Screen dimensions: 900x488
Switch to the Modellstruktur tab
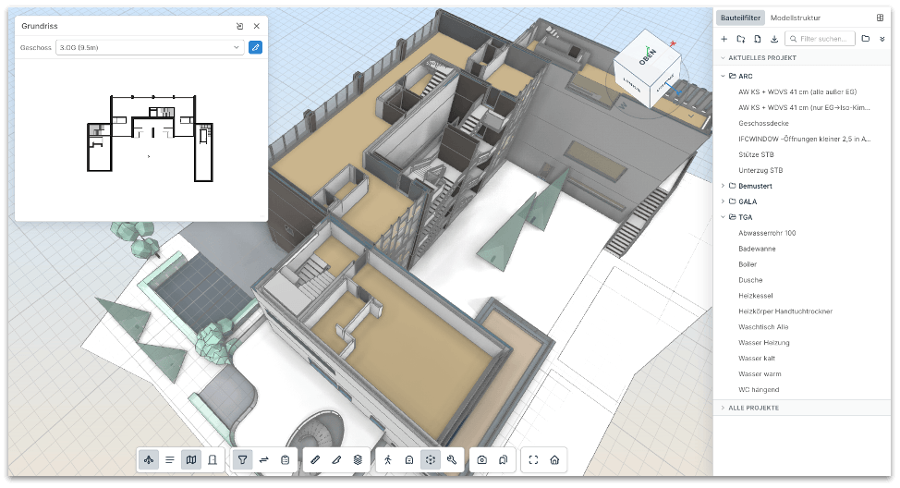pyautogui.click(x=796, y=18)
